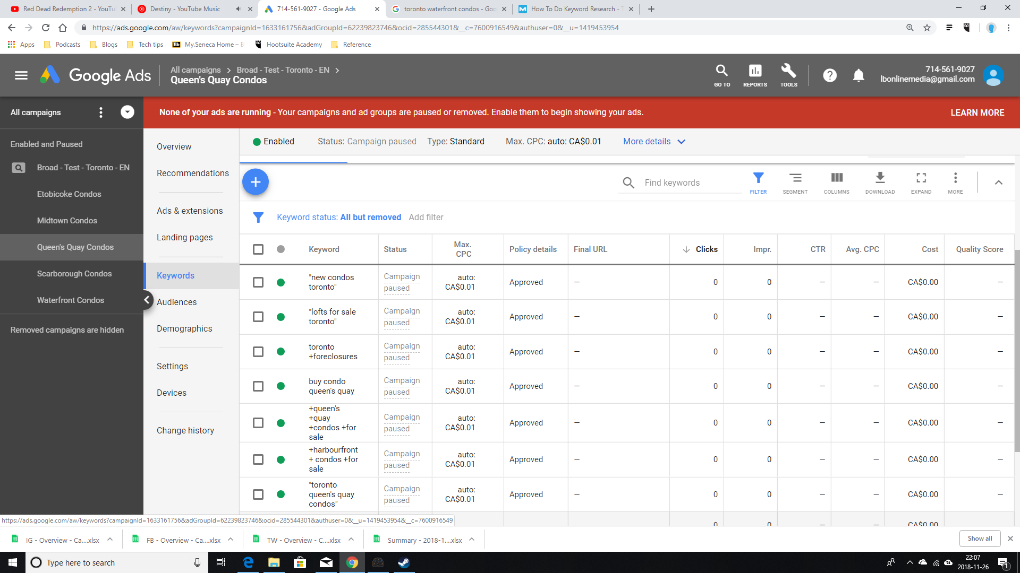Viewport: 1020px width, 573px height.
Task: Open the Tools wrench icon
Action: coord(788,75)
